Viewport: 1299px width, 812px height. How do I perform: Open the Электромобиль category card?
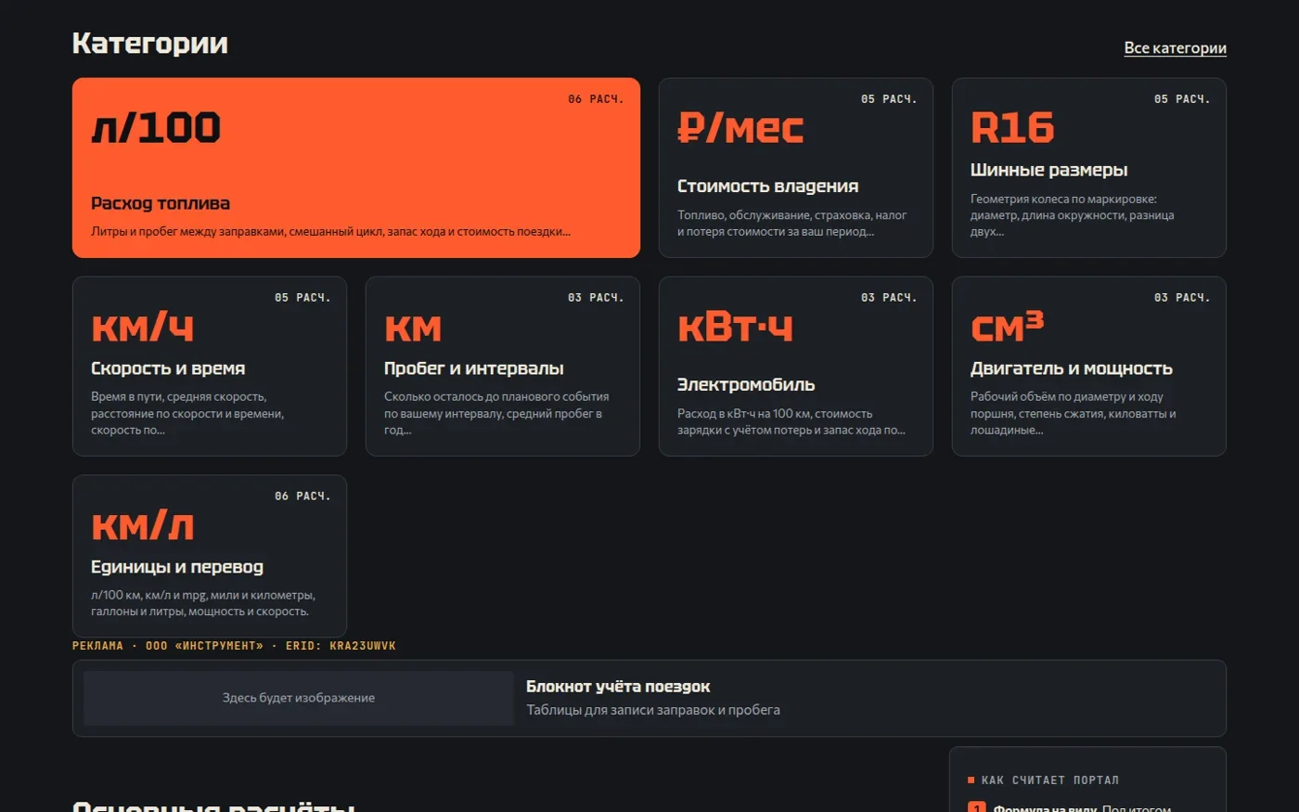[x=796, y=367]
